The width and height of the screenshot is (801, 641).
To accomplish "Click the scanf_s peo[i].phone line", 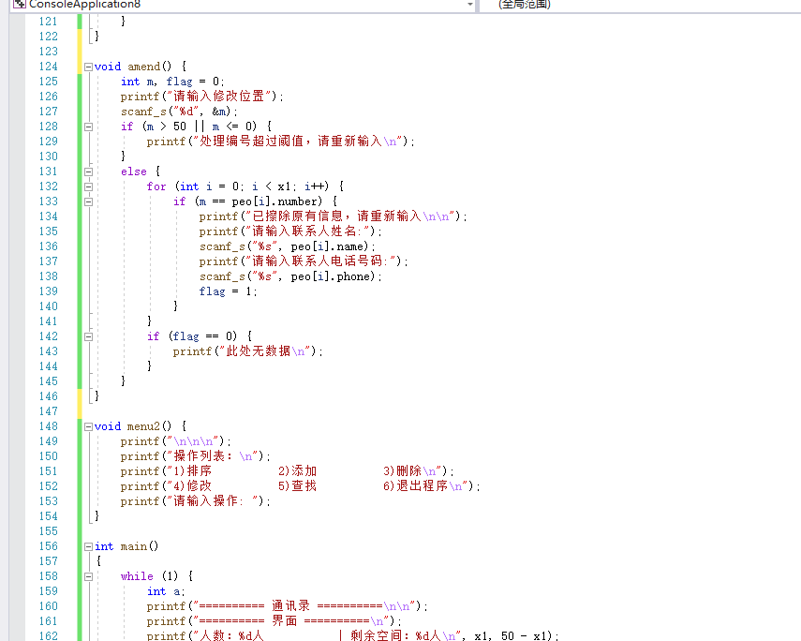I will [290, 276].
